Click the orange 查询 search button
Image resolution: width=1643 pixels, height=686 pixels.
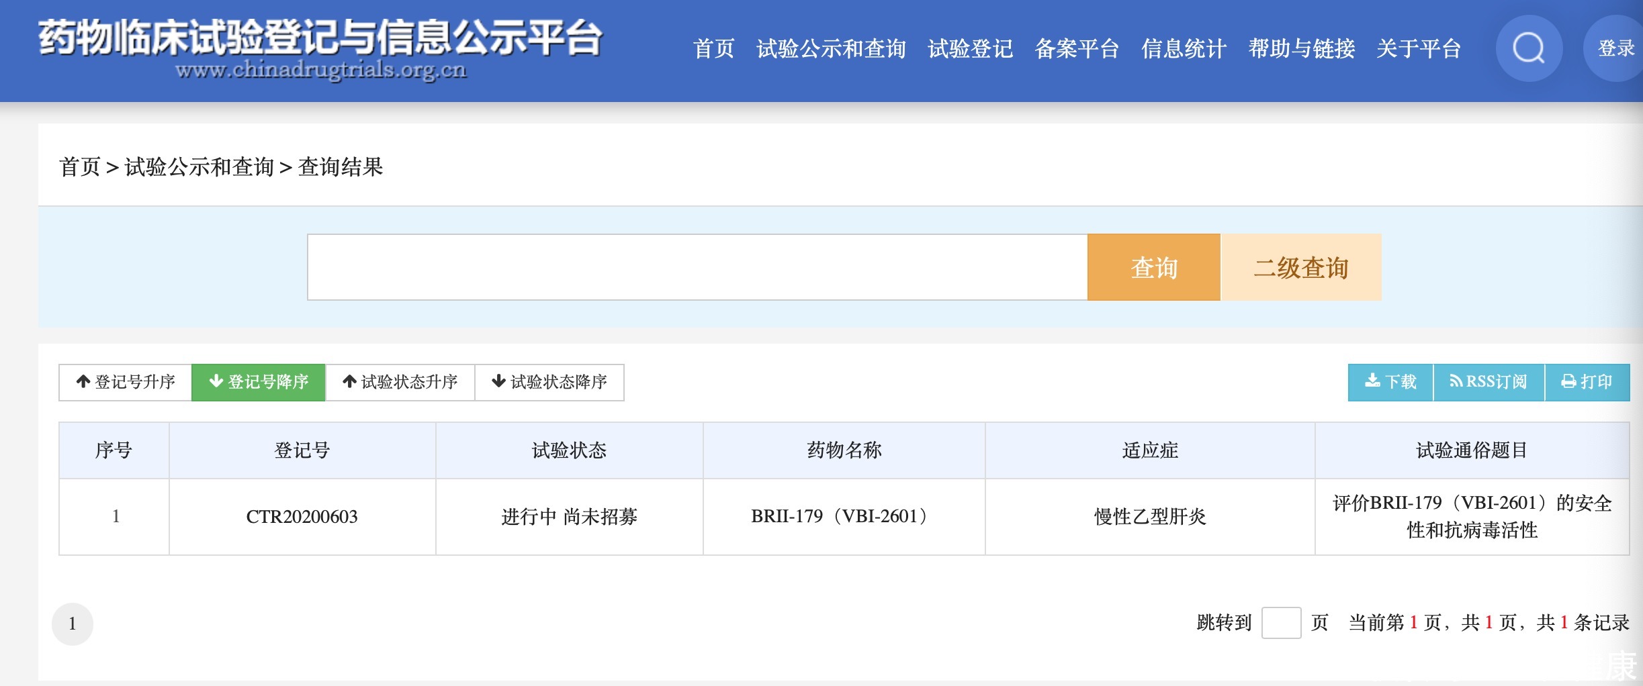1153,266
